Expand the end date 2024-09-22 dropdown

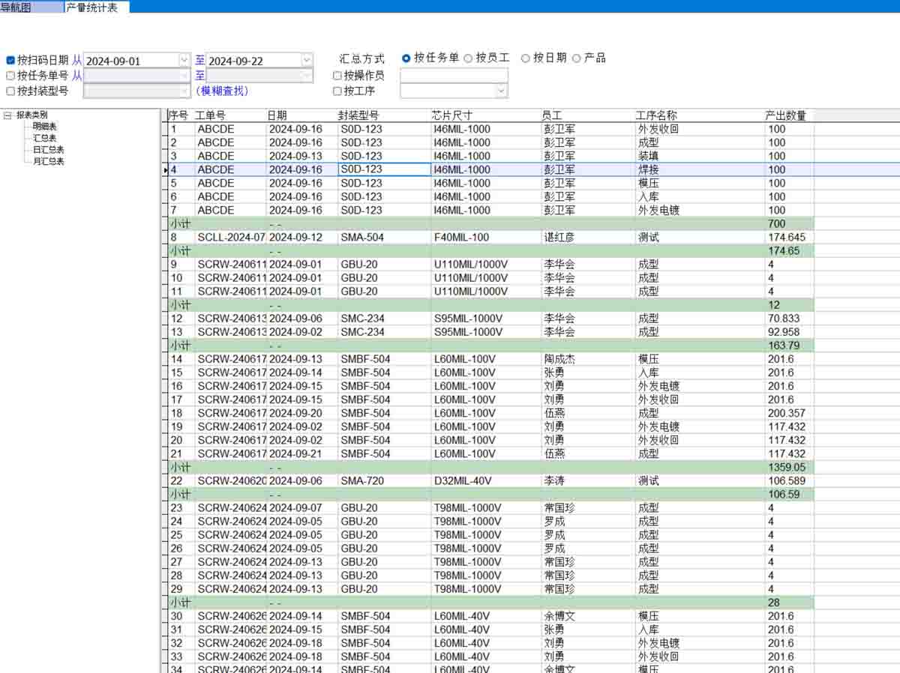coord(307,60)
